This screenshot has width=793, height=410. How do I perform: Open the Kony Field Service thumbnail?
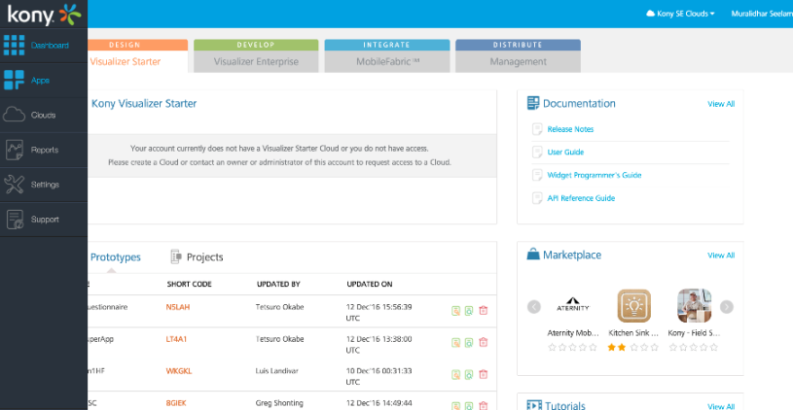(x=695, y=306)
